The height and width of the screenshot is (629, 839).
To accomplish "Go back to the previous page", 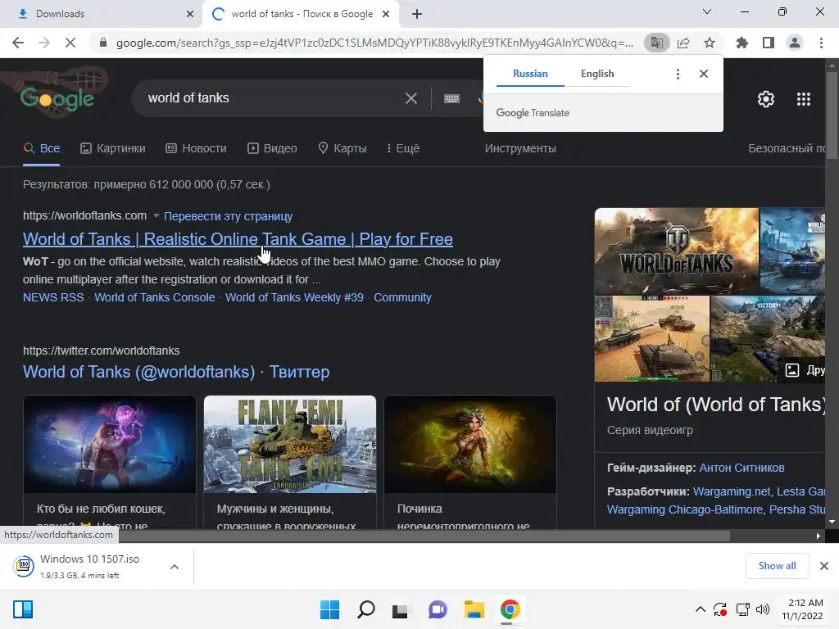I will click(x=18, y=43).
